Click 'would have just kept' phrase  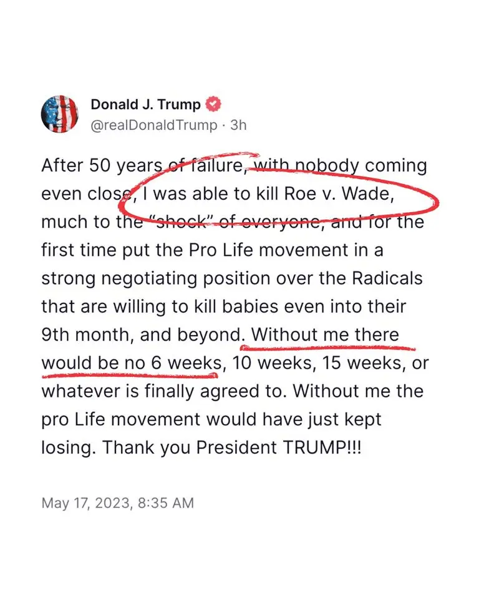(x=294, y=419)
